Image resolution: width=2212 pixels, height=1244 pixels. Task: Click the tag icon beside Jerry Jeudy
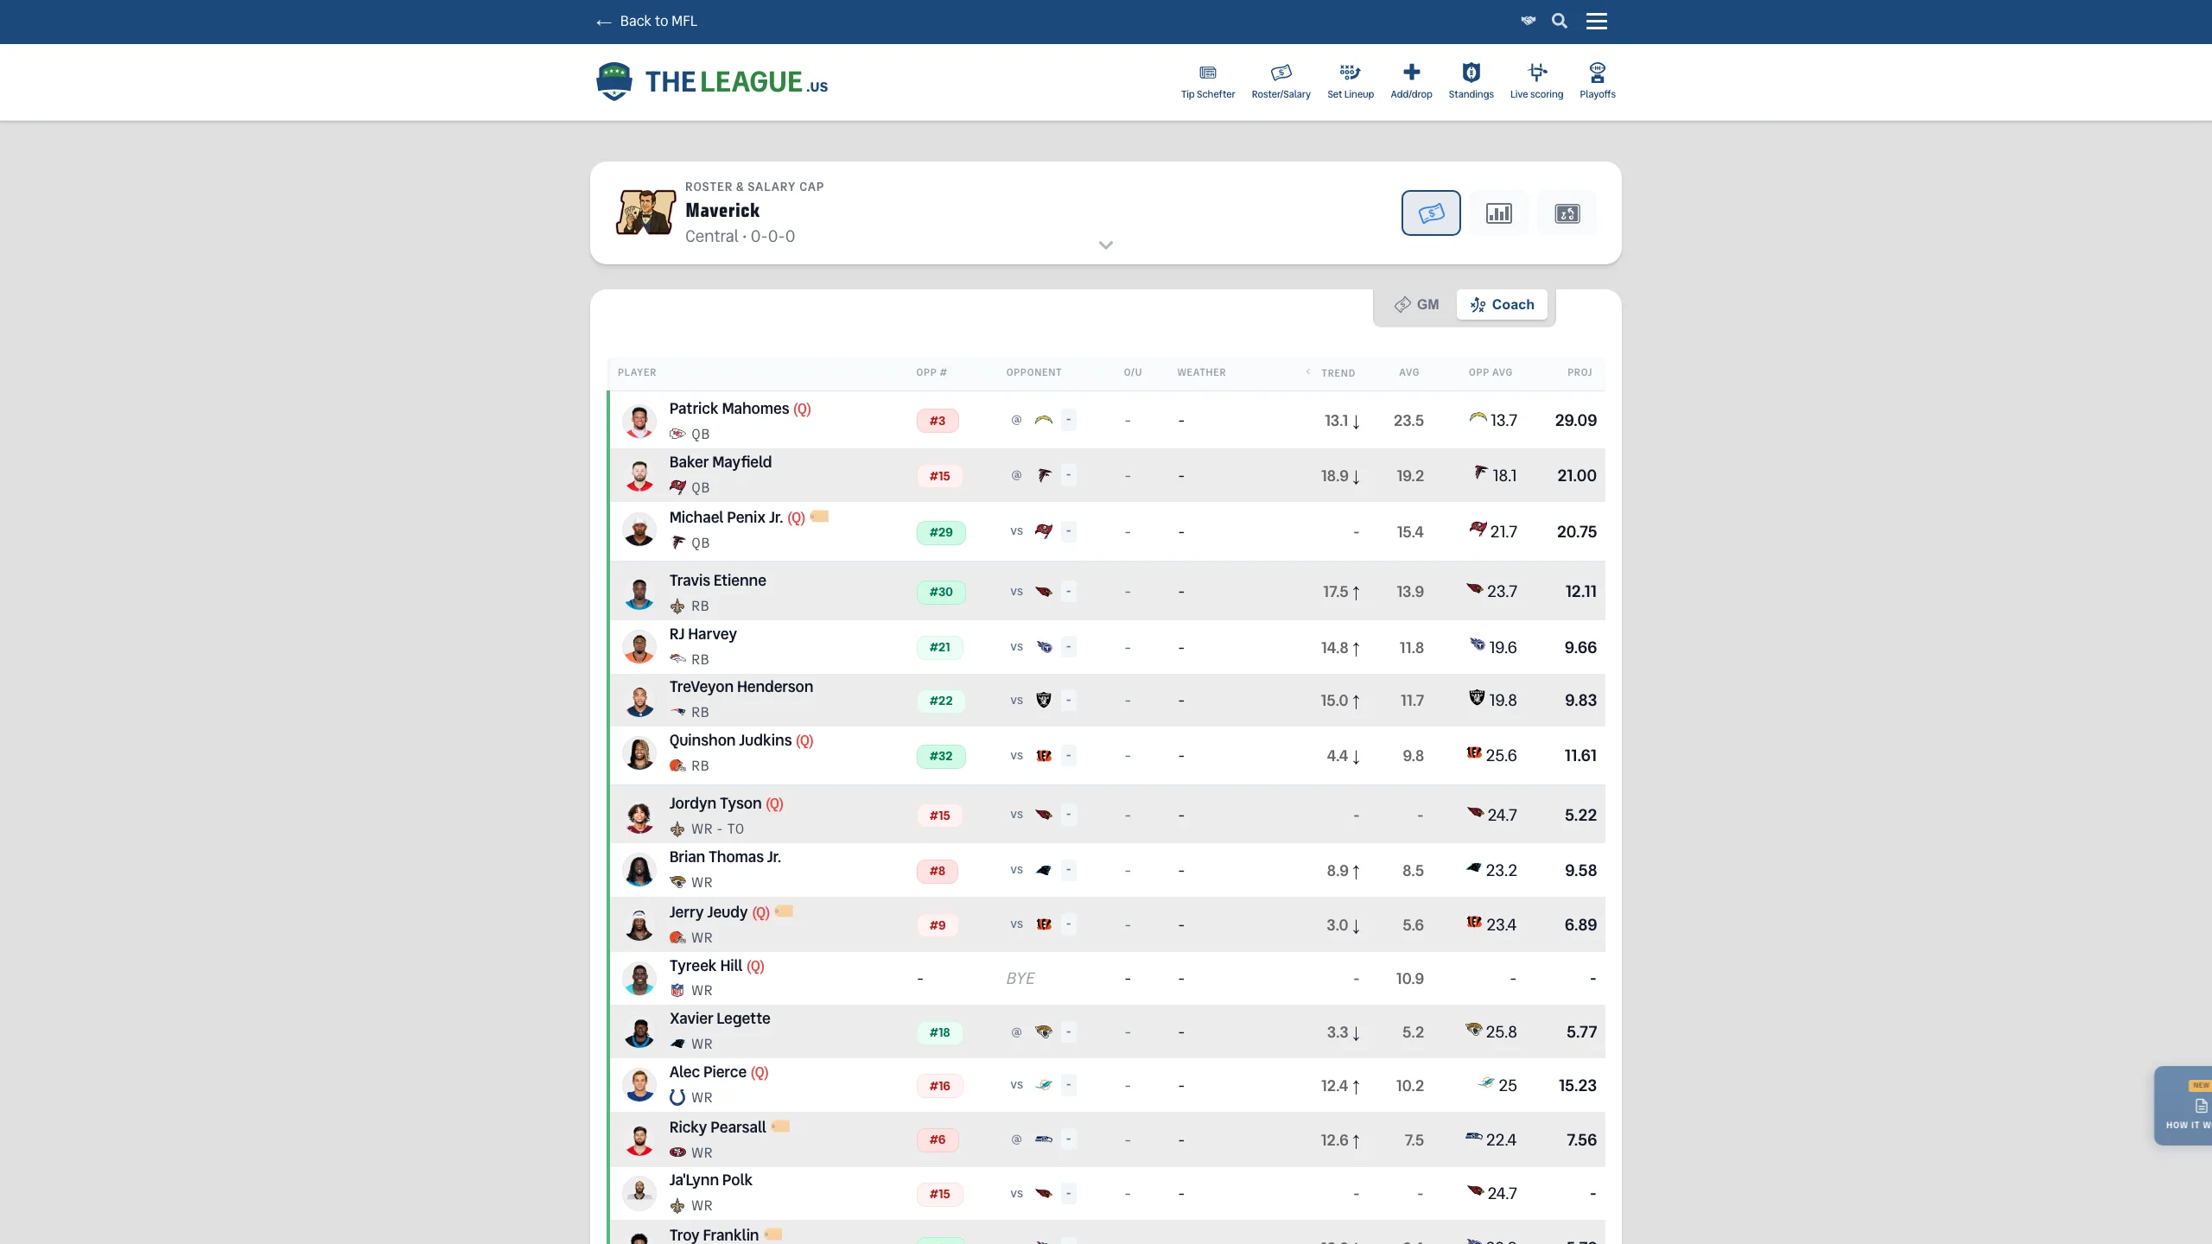coord(784,911)
